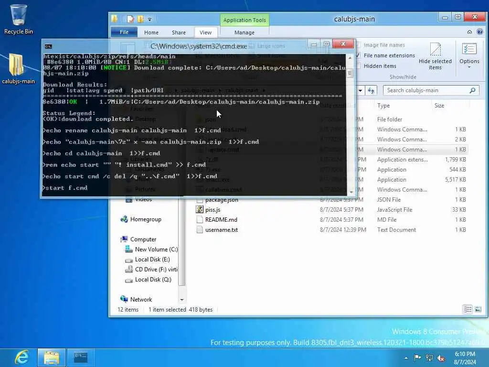
Task: Click cmd window scrollbar down arrow
Action: click(351, 192)
